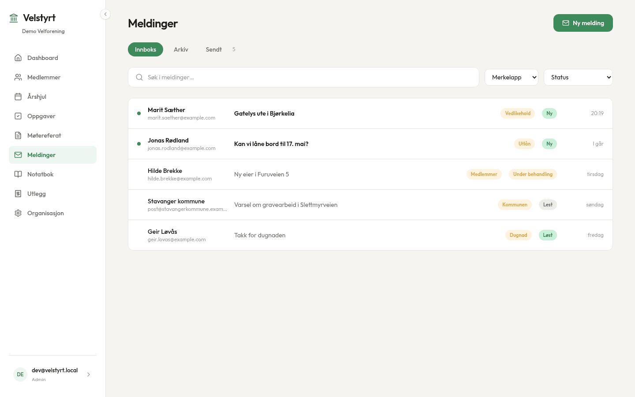The image size is (635, 397).
Task: Open the Merkelapp filter dropdown
Action: 512,77
